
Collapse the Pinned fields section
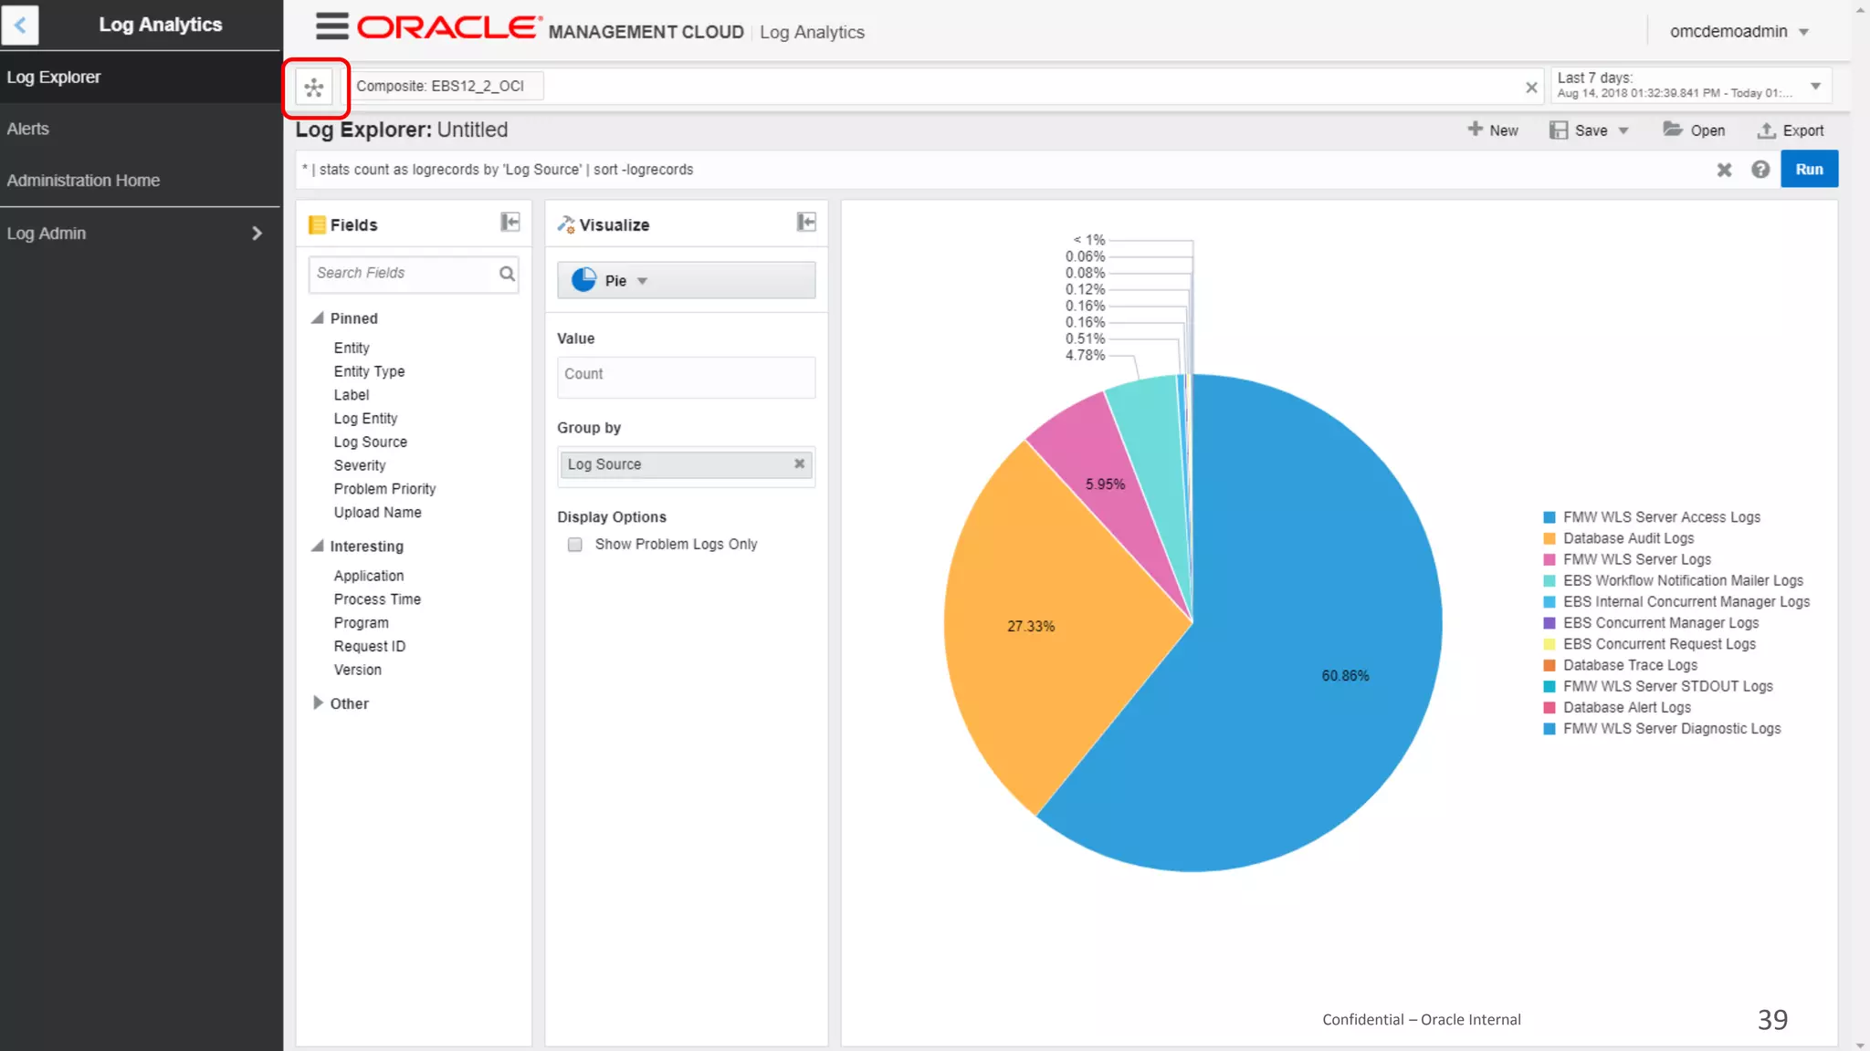(318, 317)
